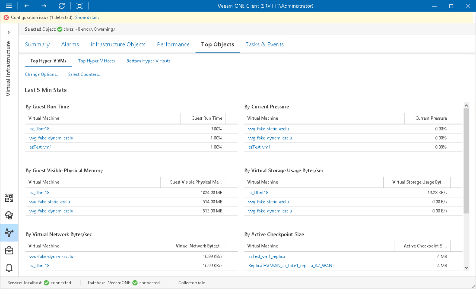Open the main hamburger menu
The width and height of the screenshot is (476, 289).
click(x=8, y=6)
